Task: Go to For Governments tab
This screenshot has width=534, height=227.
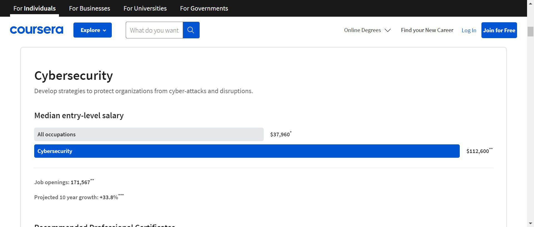Action: [x=204, y=8]
